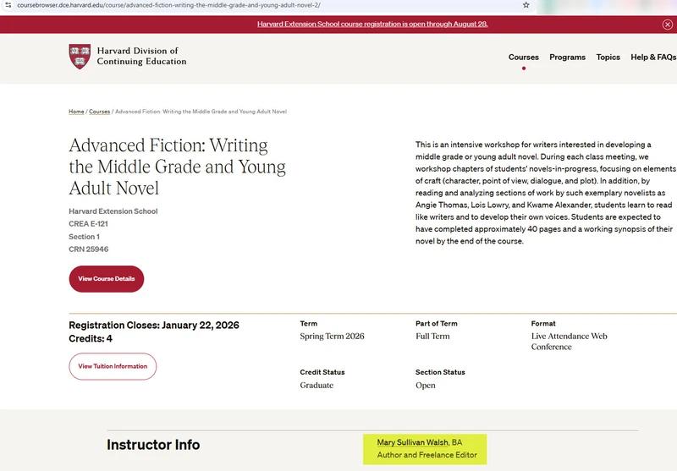Viewport: 677px width, 471px height.
Task: Open site information icon beside URL
Action: click(x=8, y=5)
